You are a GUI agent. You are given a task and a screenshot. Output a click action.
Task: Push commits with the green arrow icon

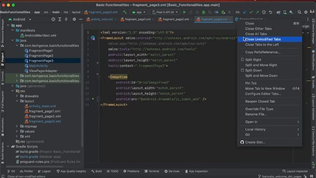pos(257,12)
